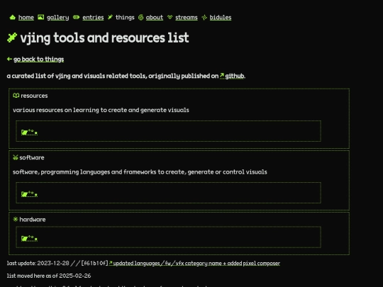The height and width of the screenshot is (287, 383).
Task: Click the hardware section heading
Action: (33, 220)
